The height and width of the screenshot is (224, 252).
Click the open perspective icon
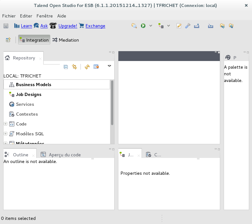(x=8, y=40)
